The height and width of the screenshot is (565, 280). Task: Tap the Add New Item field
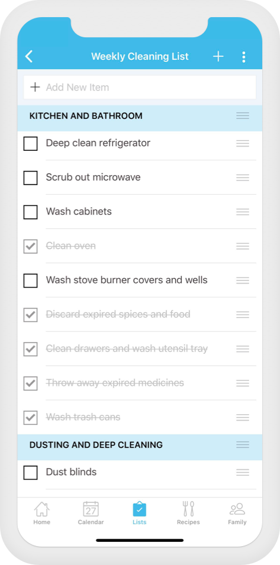[140, 87]
